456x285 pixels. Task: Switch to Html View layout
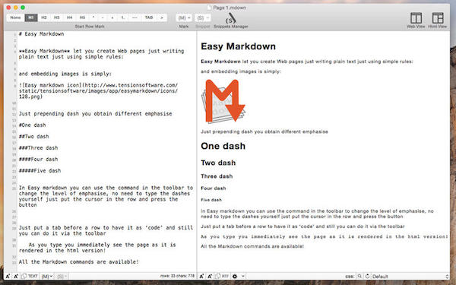(x=438, y=20)
